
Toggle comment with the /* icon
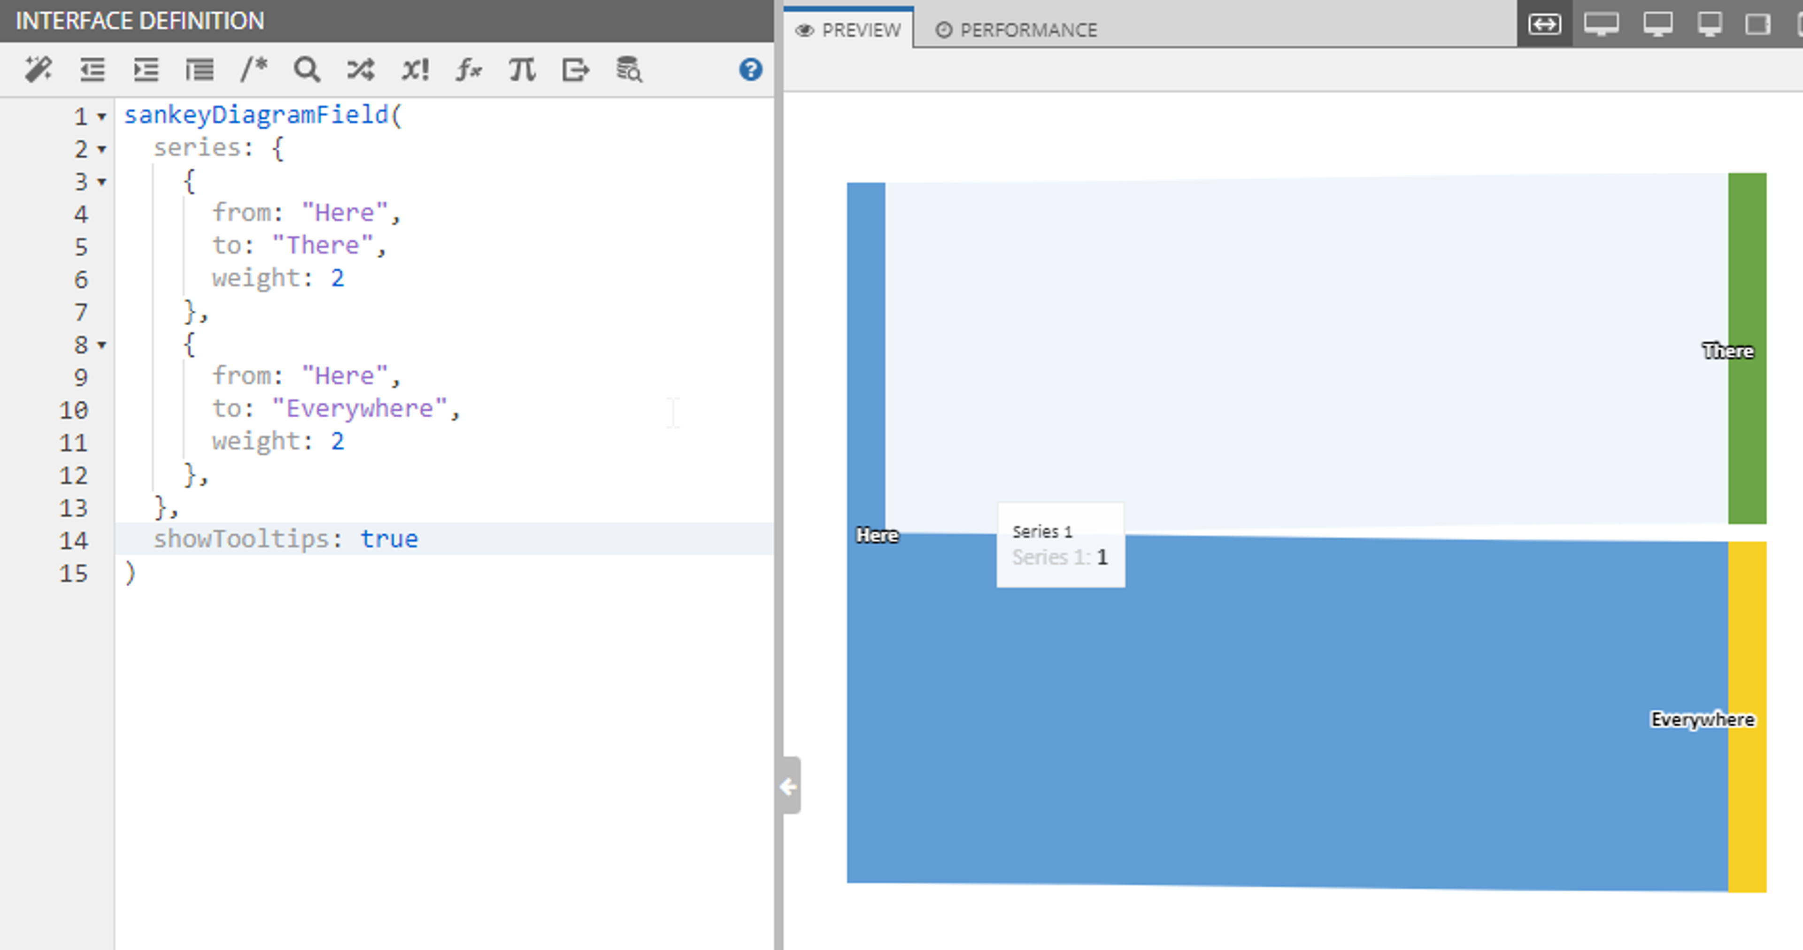pyautogui.click(x=254, y=69)
